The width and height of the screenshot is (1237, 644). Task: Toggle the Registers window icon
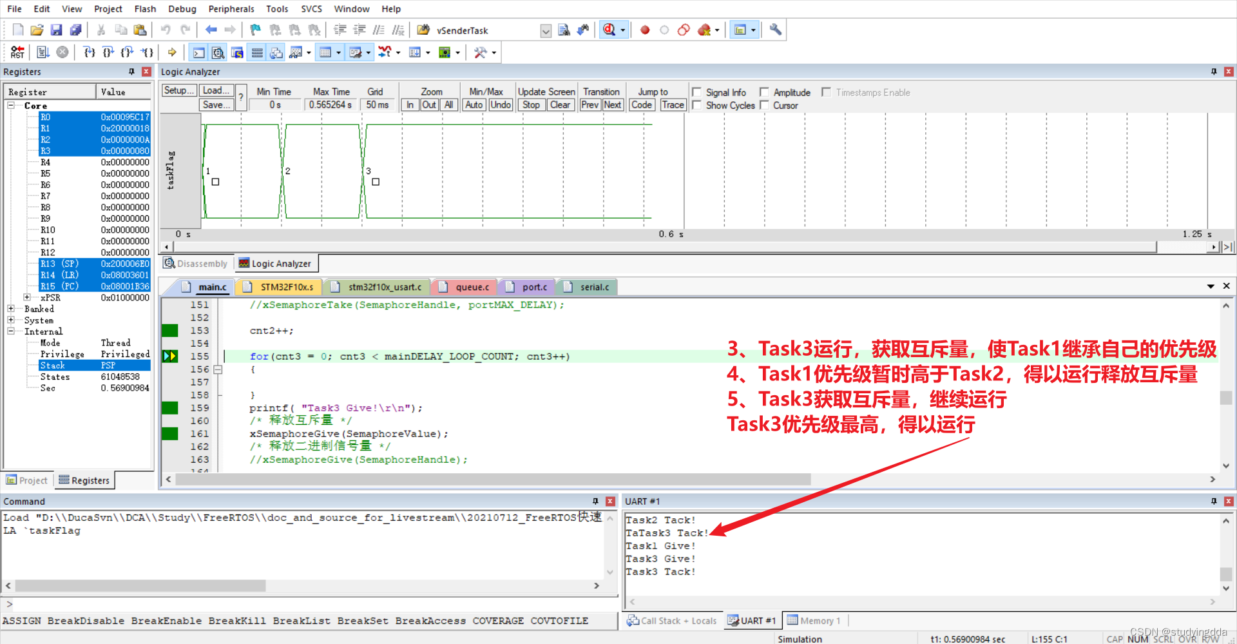[257, 53]
